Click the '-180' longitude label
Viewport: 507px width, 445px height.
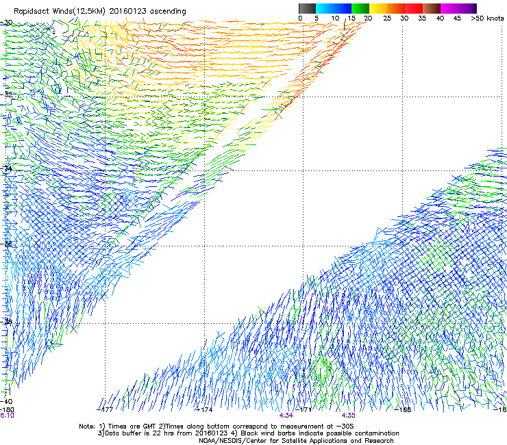pyautogui.click(x=7, y=410)
